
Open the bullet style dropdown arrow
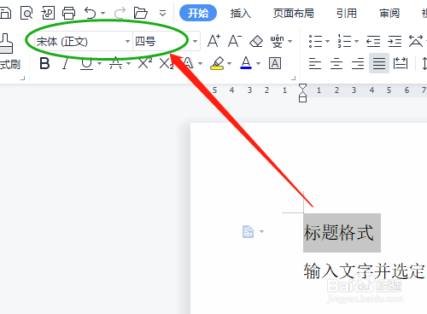tap(327, 42)
